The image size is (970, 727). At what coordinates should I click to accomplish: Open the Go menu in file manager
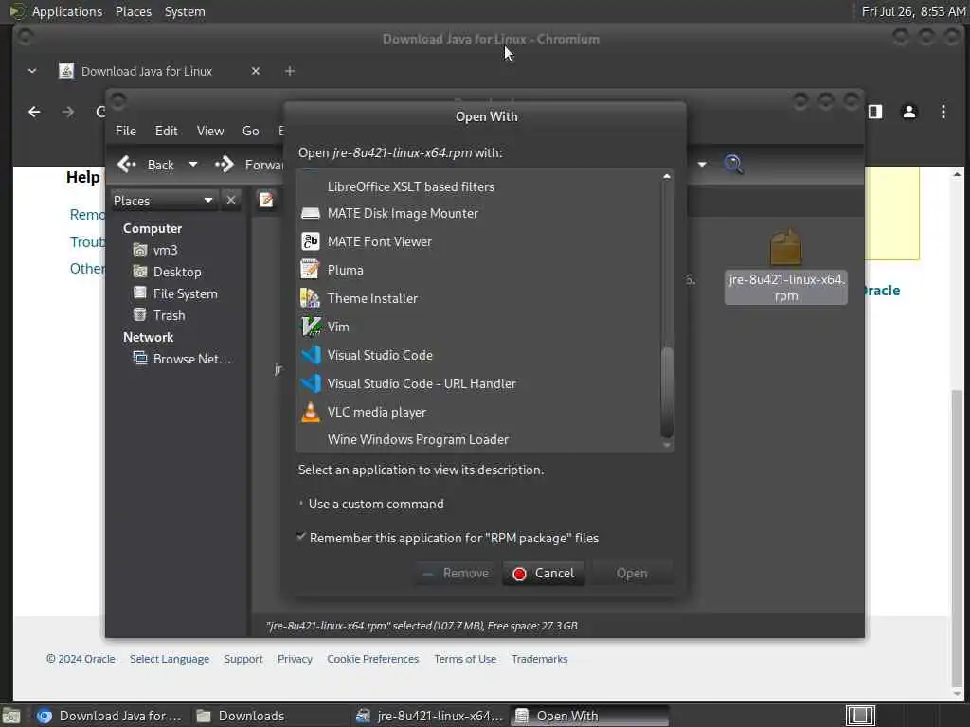[250, 131]
